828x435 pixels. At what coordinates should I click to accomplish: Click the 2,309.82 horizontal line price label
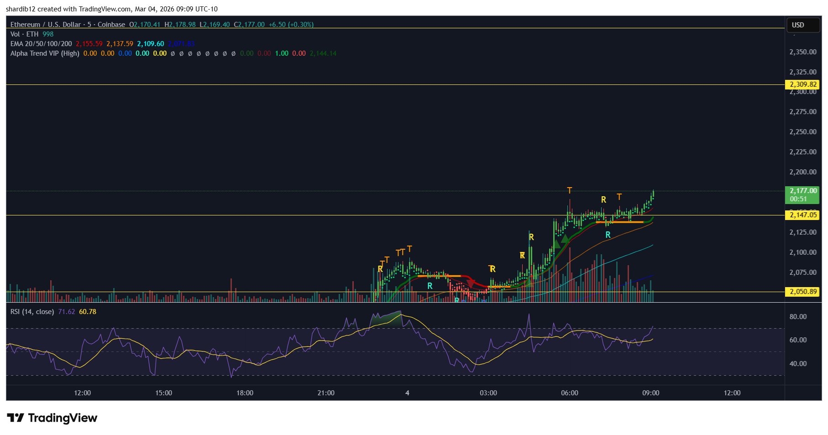click(802, 84)
